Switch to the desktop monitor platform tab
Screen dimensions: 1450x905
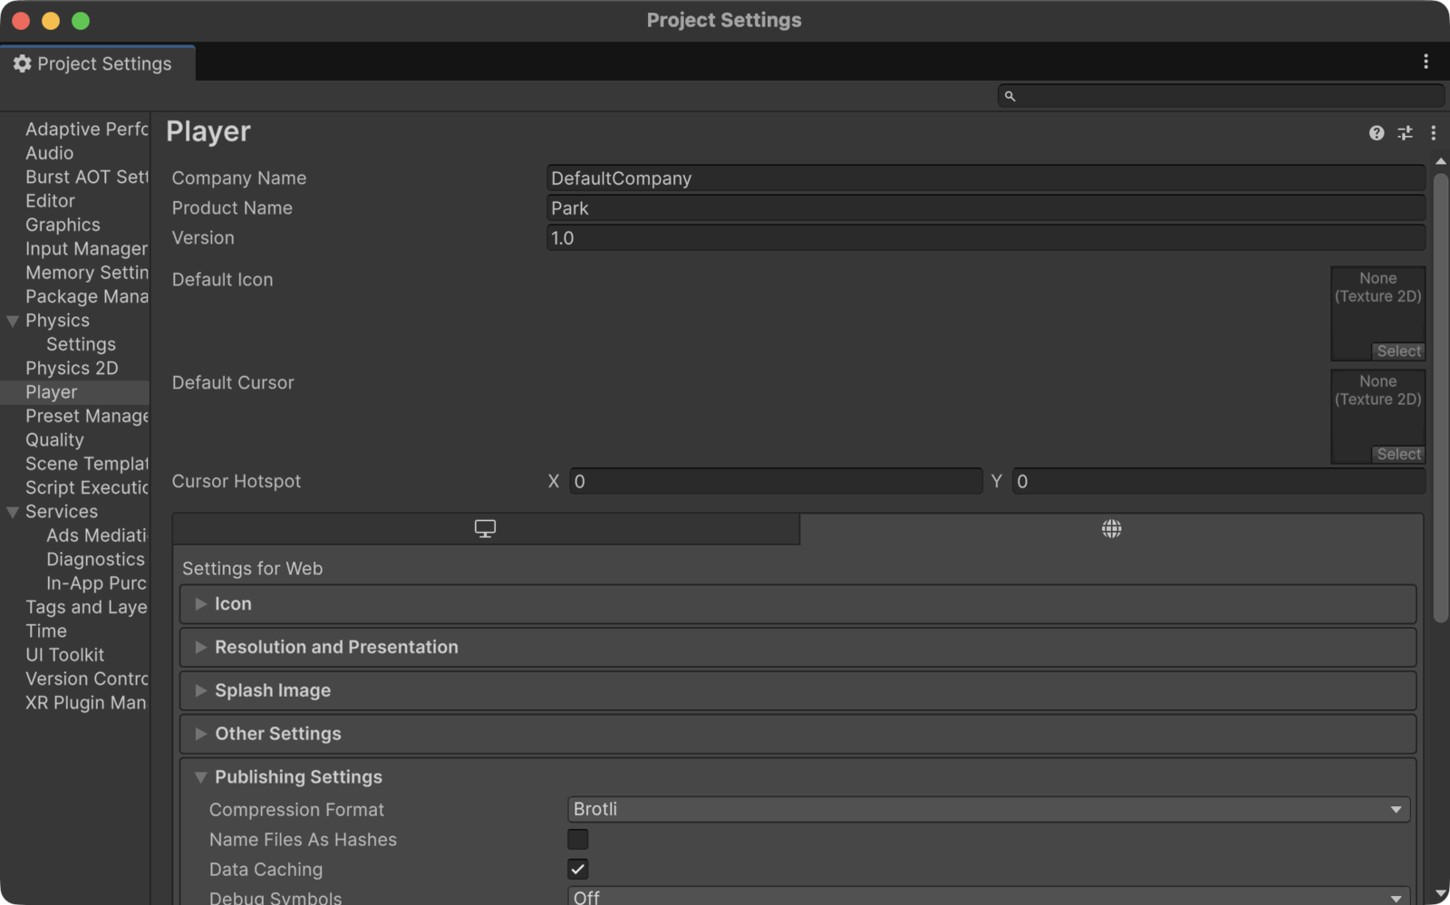point(486,529)
